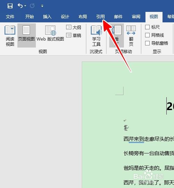Screen dimensions: 174x188
Task: Click the paragraph starting 西芹来到走廊尽头
Action: (x=149, y=139)
